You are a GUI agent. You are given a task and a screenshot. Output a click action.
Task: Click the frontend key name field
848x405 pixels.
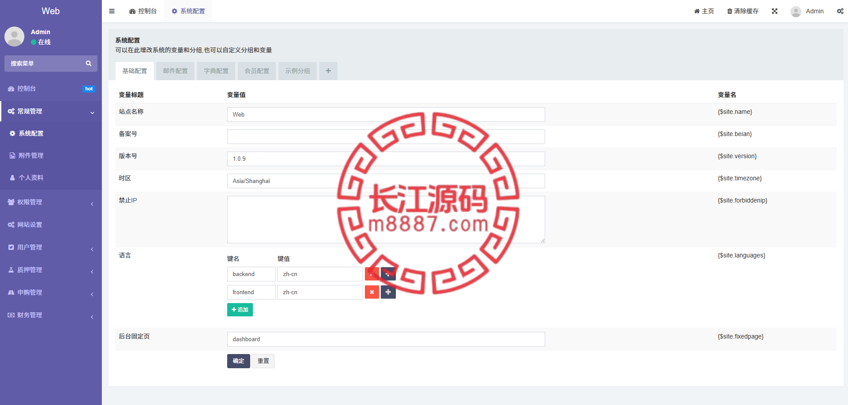point(252,292)
